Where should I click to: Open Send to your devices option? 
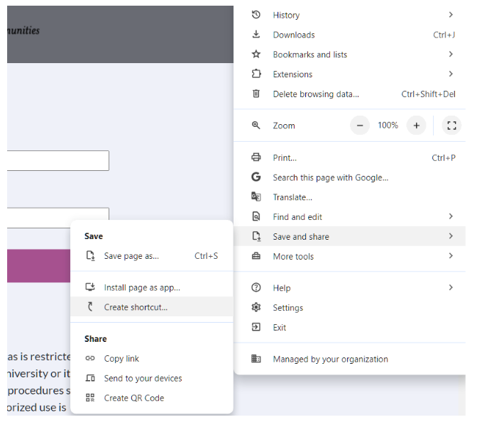143,378
